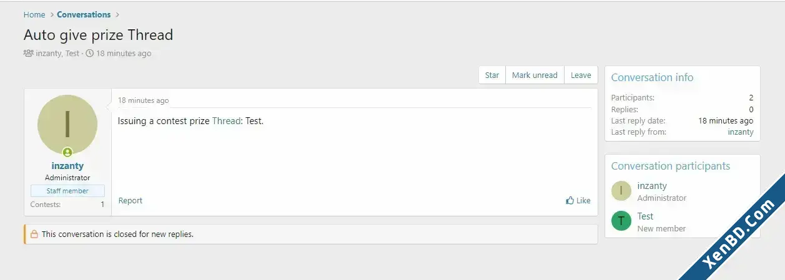
Task: Click the padlock icon in closed notice
Action: click(x=34, y=234)
